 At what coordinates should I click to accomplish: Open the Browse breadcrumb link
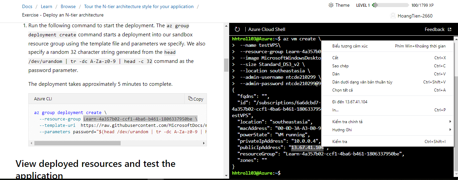pyautogui.click(x=68, y=6)
